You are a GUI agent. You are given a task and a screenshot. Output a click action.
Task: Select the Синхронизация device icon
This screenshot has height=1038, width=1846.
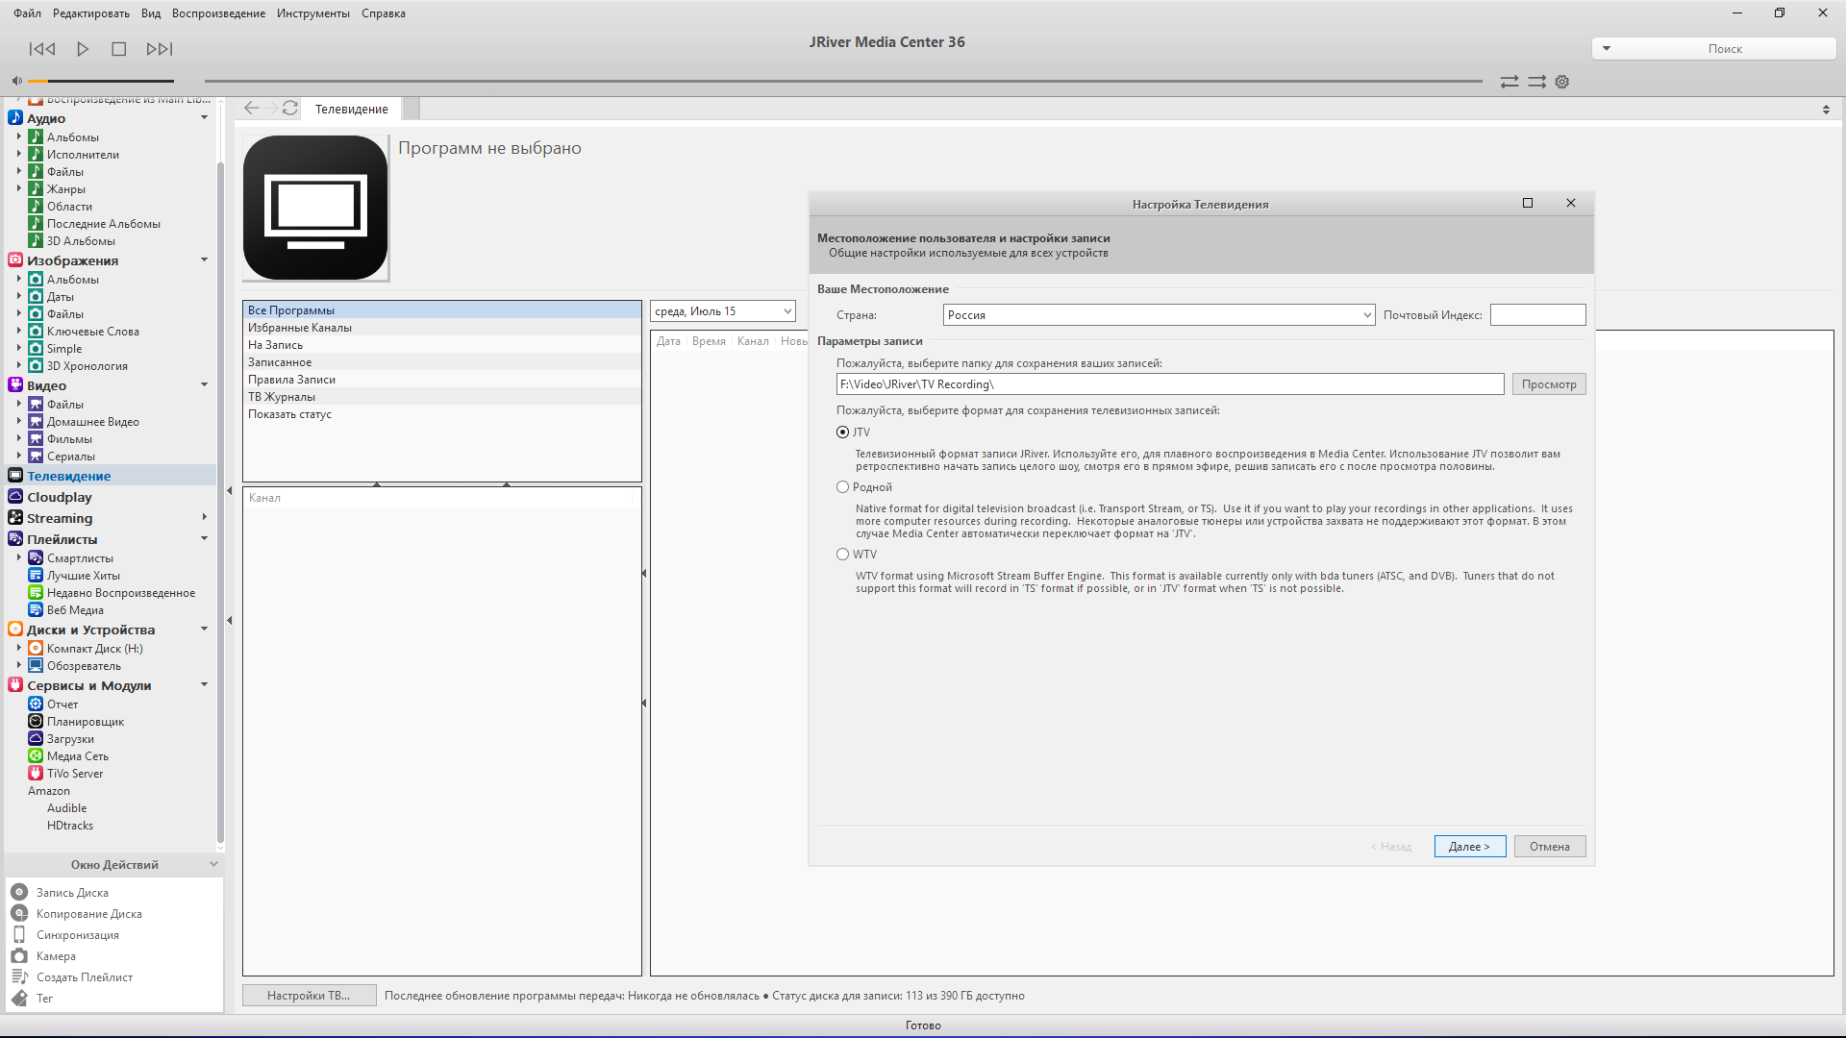(19, 935)
